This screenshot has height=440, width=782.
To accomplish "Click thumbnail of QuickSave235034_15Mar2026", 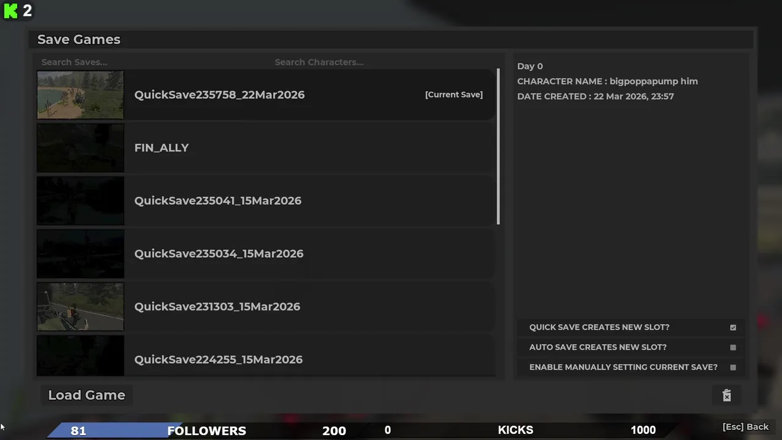I will (80, 254).
